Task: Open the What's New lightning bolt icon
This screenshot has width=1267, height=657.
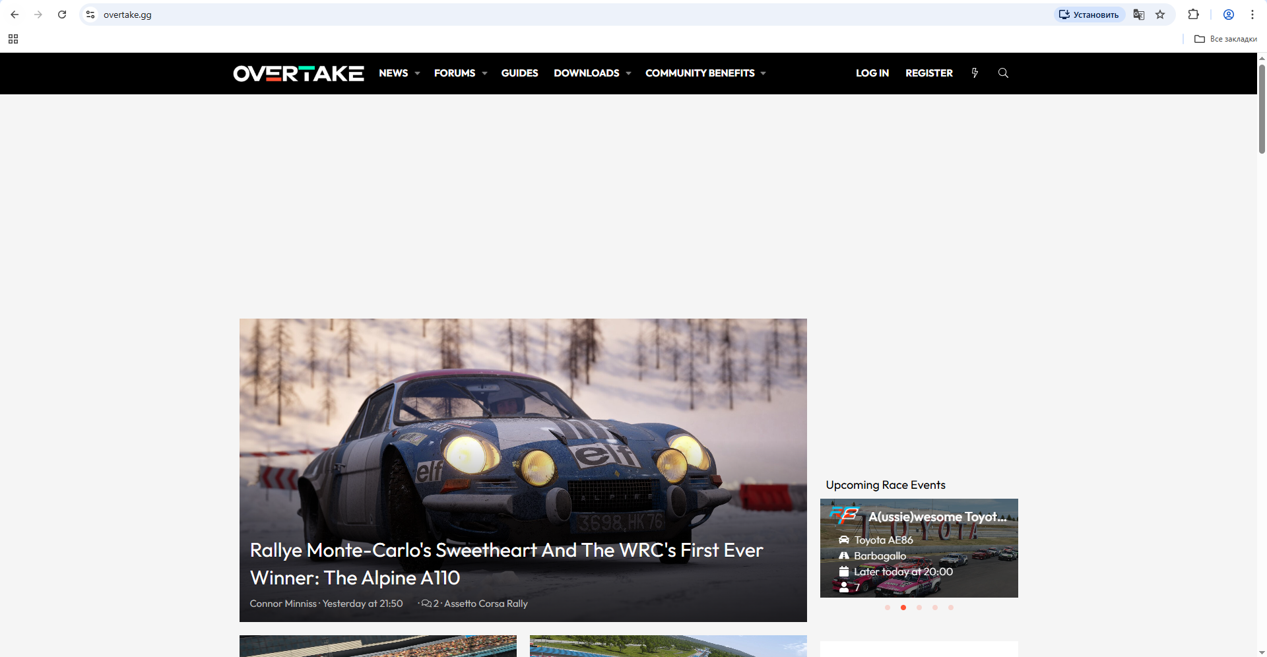Action: pyautogui.click(x=975, y=73)
